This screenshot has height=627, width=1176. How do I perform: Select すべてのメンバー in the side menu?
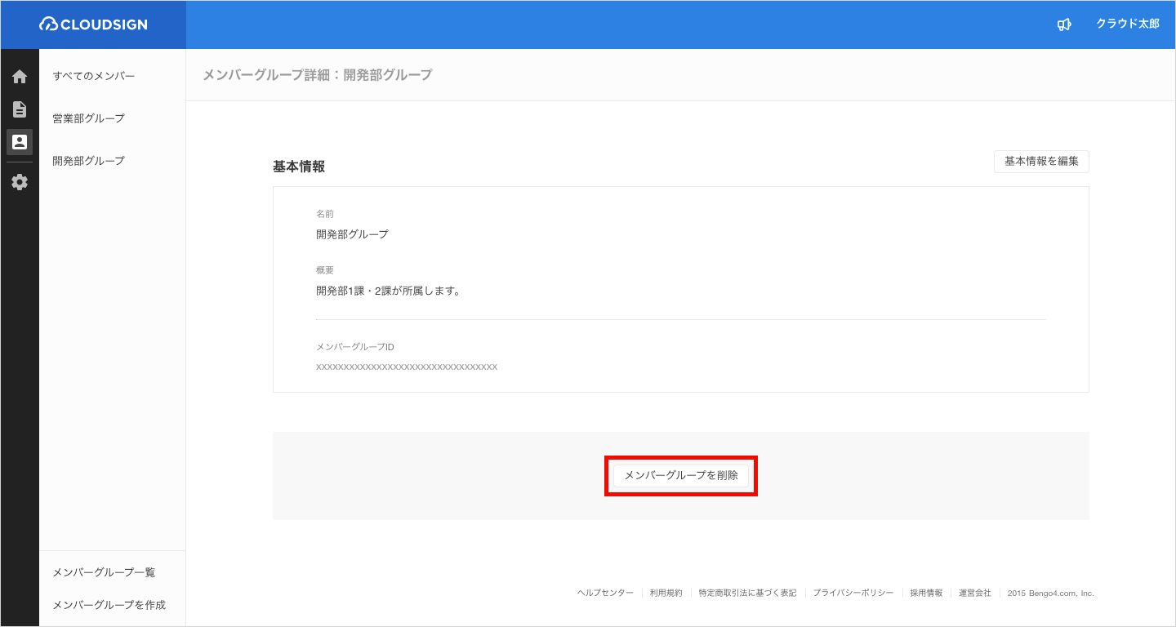click(93, 76)
